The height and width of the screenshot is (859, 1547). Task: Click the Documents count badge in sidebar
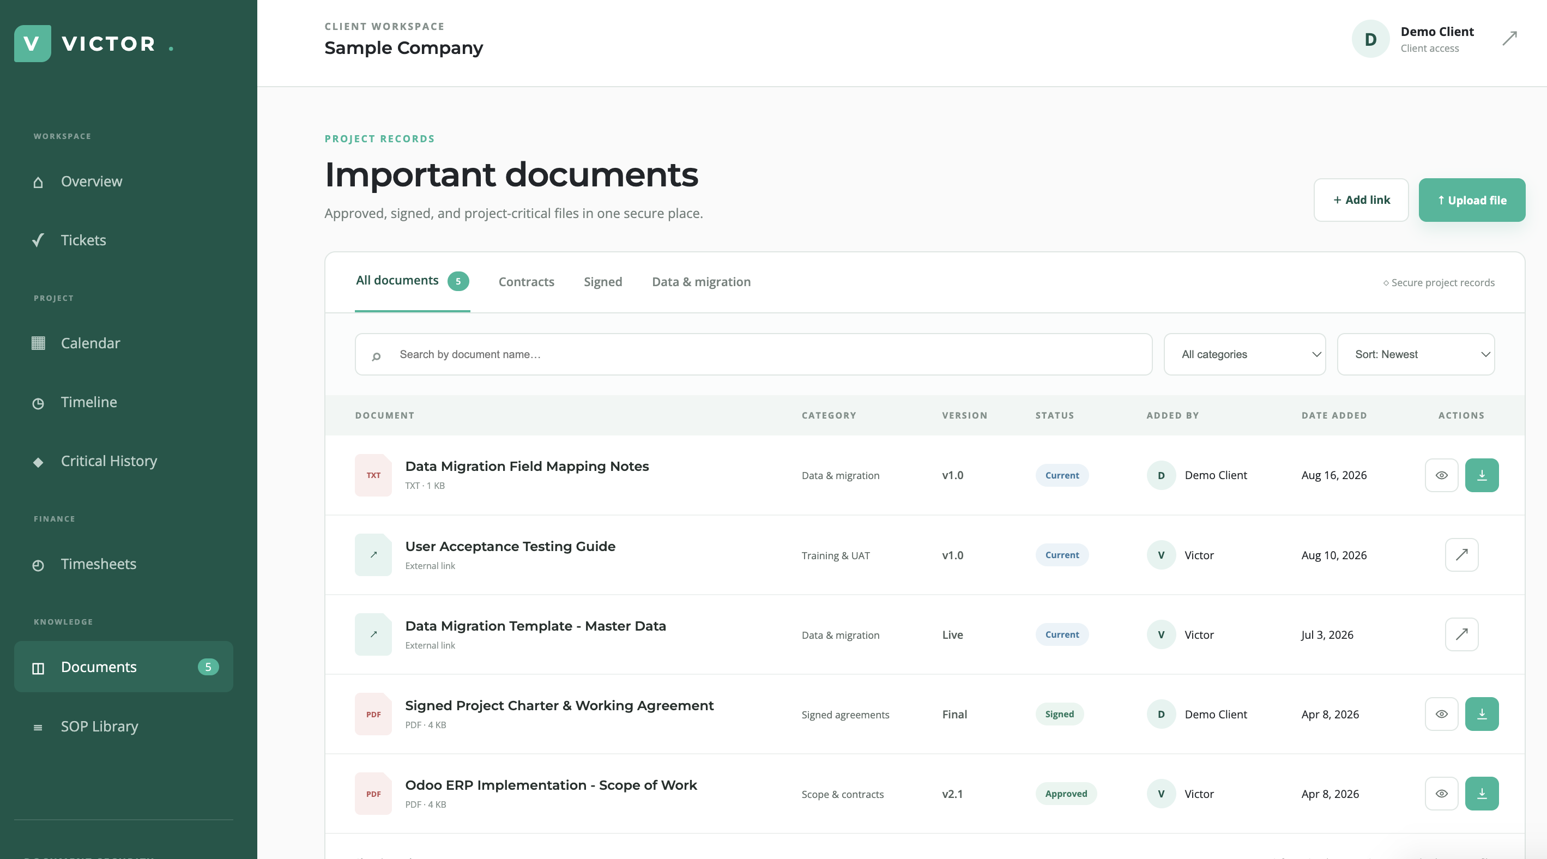click(208, 667)
